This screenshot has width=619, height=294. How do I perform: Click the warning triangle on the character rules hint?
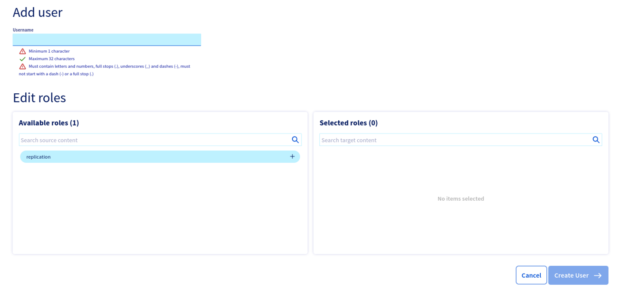(21, 66)
